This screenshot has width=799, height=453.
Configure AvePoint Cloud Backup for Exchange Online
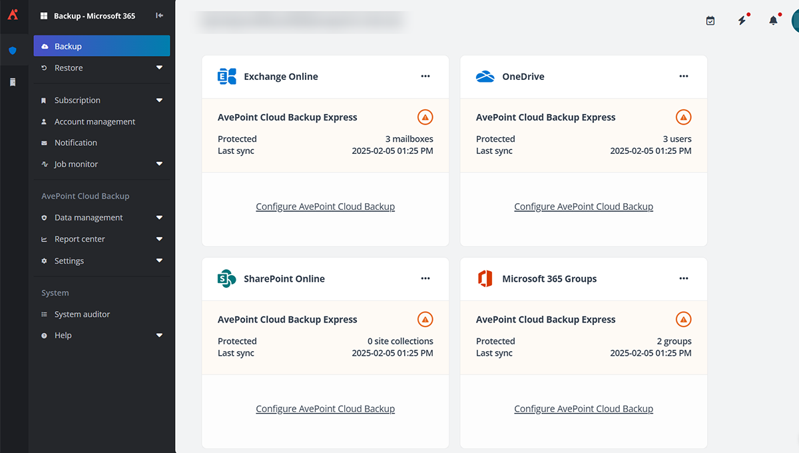325,207
